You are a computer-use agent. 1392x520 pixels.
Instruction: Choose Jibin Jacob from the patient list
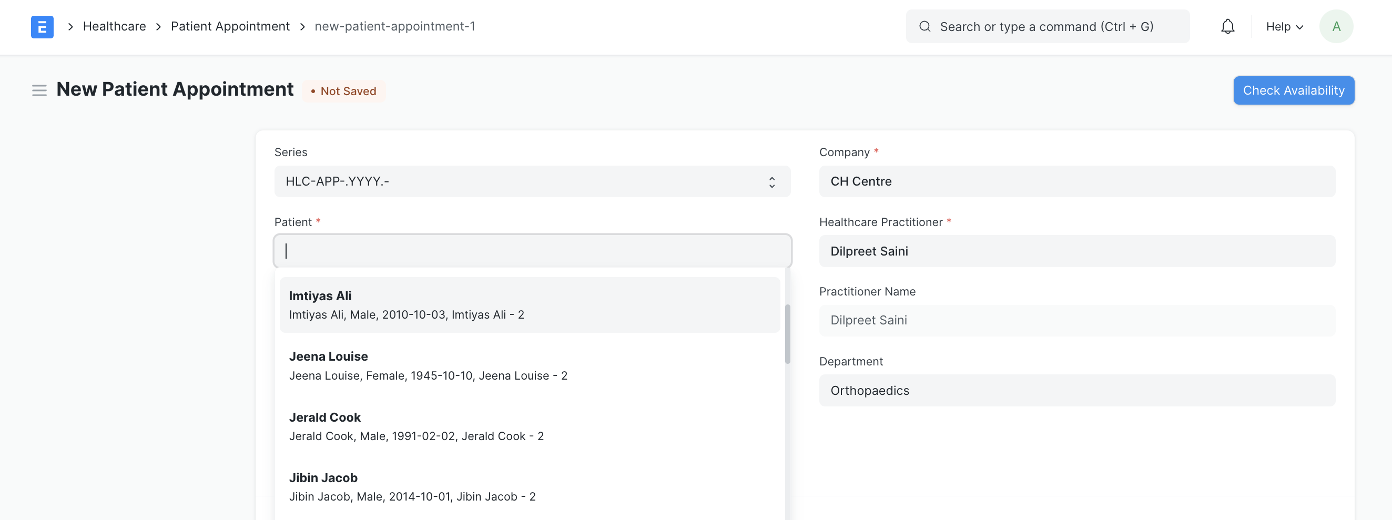coord(530,486)
